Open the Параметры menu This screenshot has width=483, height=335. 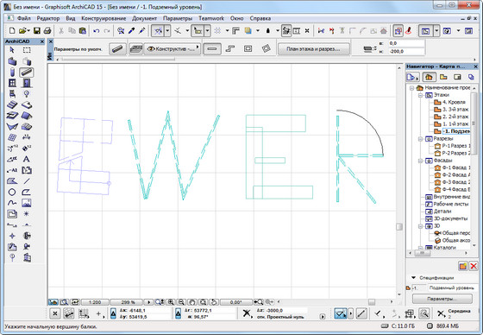tap(178, 18)
